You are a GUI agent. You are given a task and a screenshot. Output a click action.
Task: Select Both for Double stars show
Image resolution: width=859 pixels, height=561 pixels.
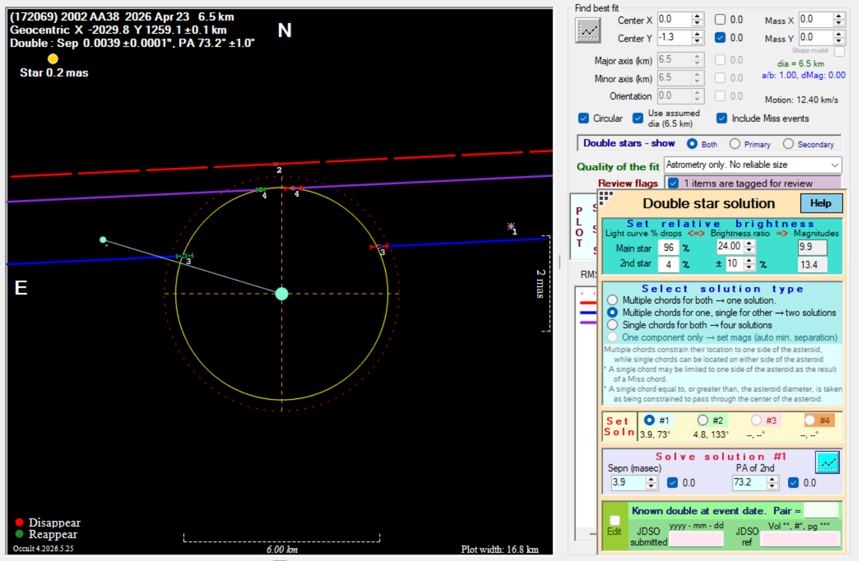692,144
